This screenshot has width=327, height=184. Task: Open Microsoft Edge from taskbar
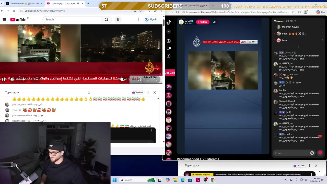(x=183, y=180)
